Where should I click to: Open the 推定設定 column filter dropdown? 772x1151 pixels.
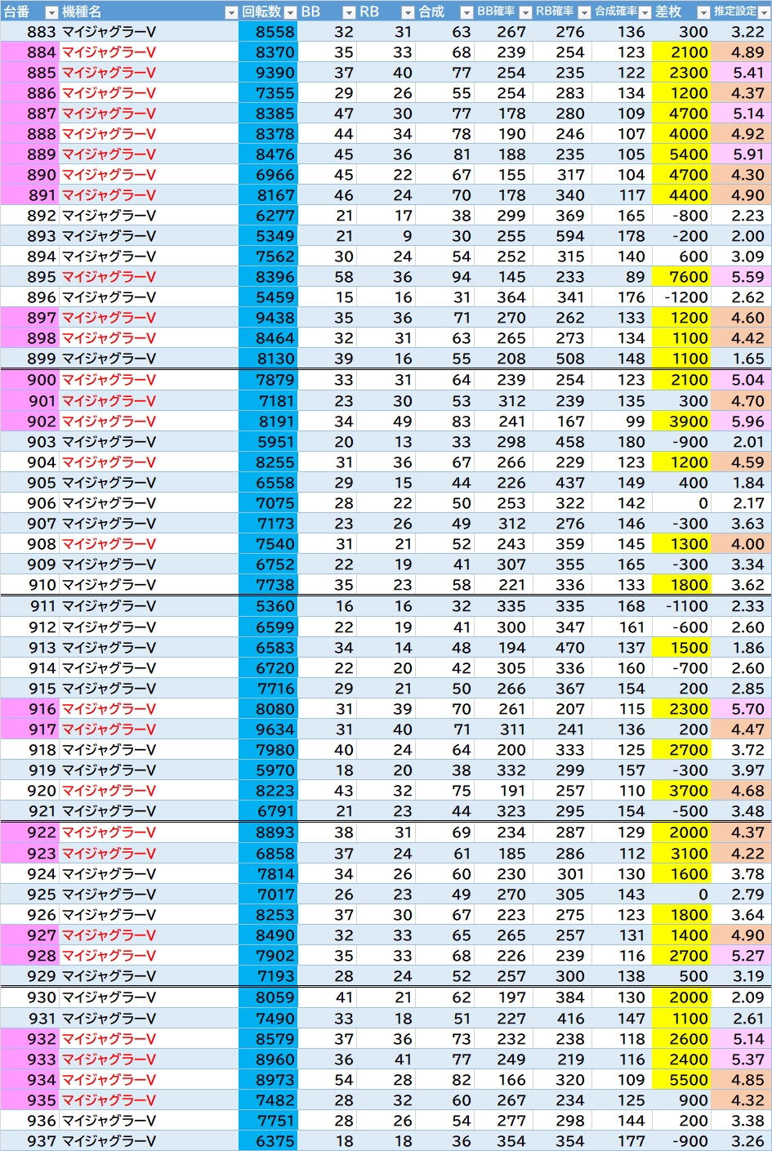pos(763,11)
